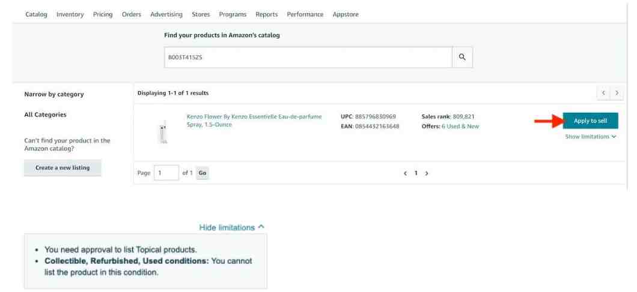The width and height of the screenshot is (637, 292).
Task: Click Find your products in Amazon's catalog heading
Action: pos(222,35)
